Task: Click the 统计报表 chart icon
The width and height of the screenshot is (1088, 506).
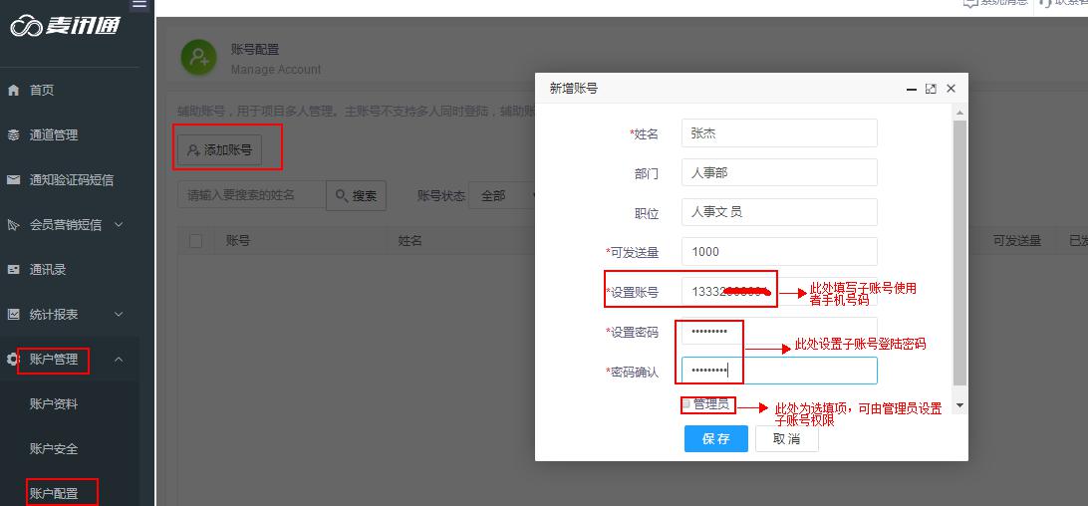Action: tap(13, 315)
